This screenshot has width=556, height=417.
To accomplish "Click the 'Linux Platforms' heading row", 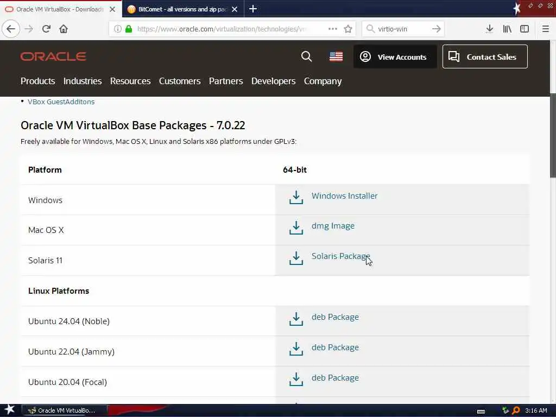I will 275,291.
